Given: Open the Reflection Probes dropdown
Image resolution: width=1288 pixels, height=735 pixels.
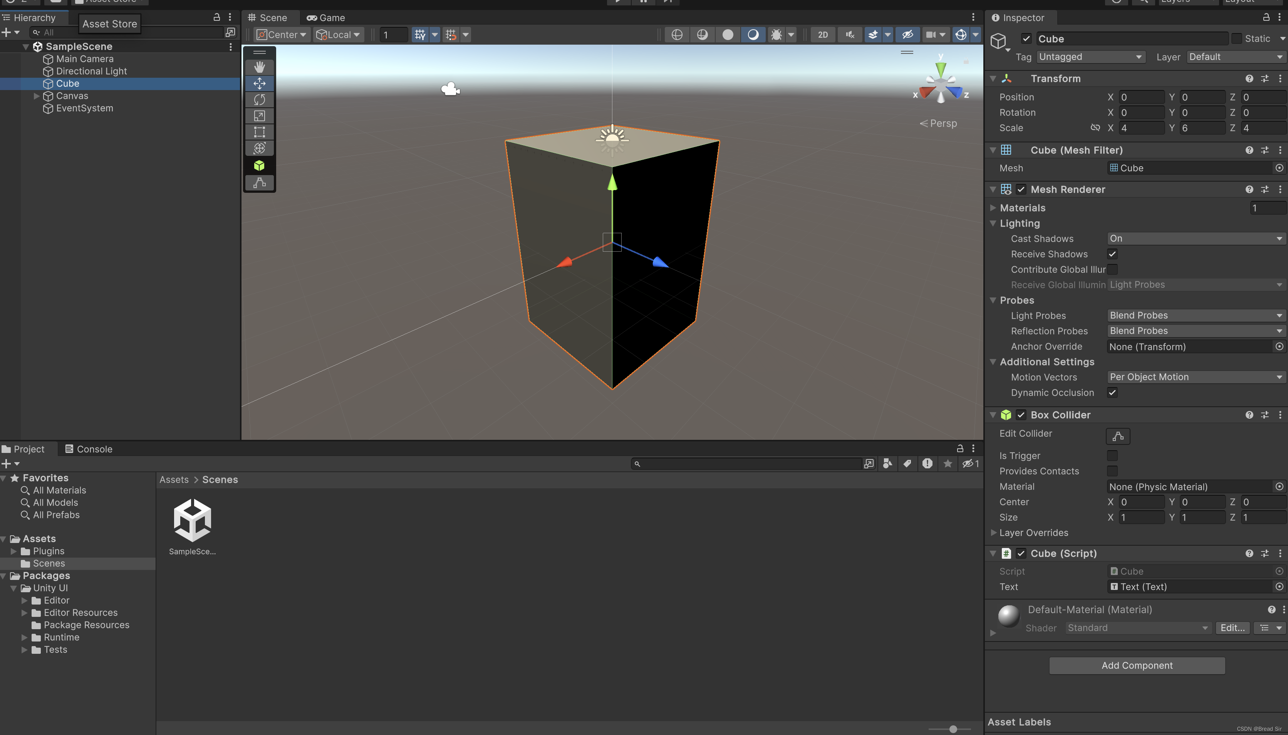Looking at the screenshot, I should [x=1196, y=331].
